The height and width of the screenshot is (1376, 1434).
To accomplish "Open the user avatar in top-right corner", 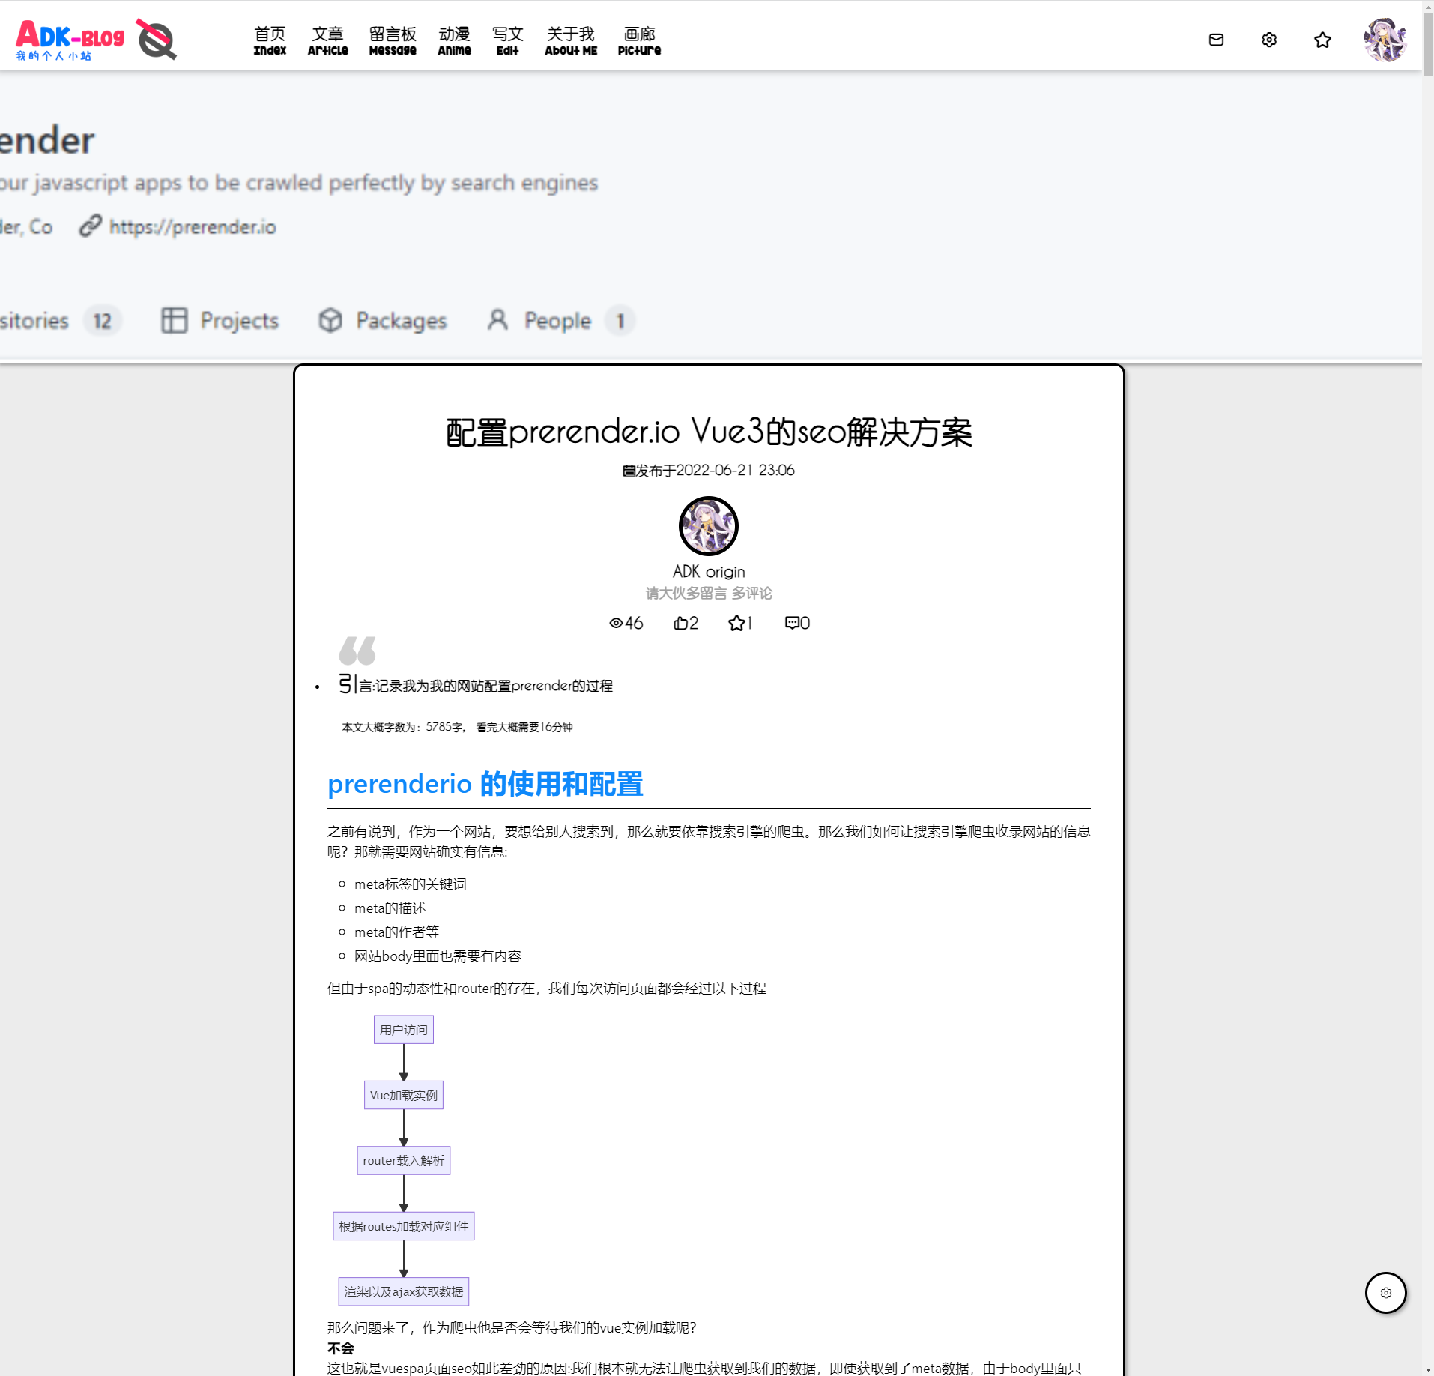I will (1385, 40).
